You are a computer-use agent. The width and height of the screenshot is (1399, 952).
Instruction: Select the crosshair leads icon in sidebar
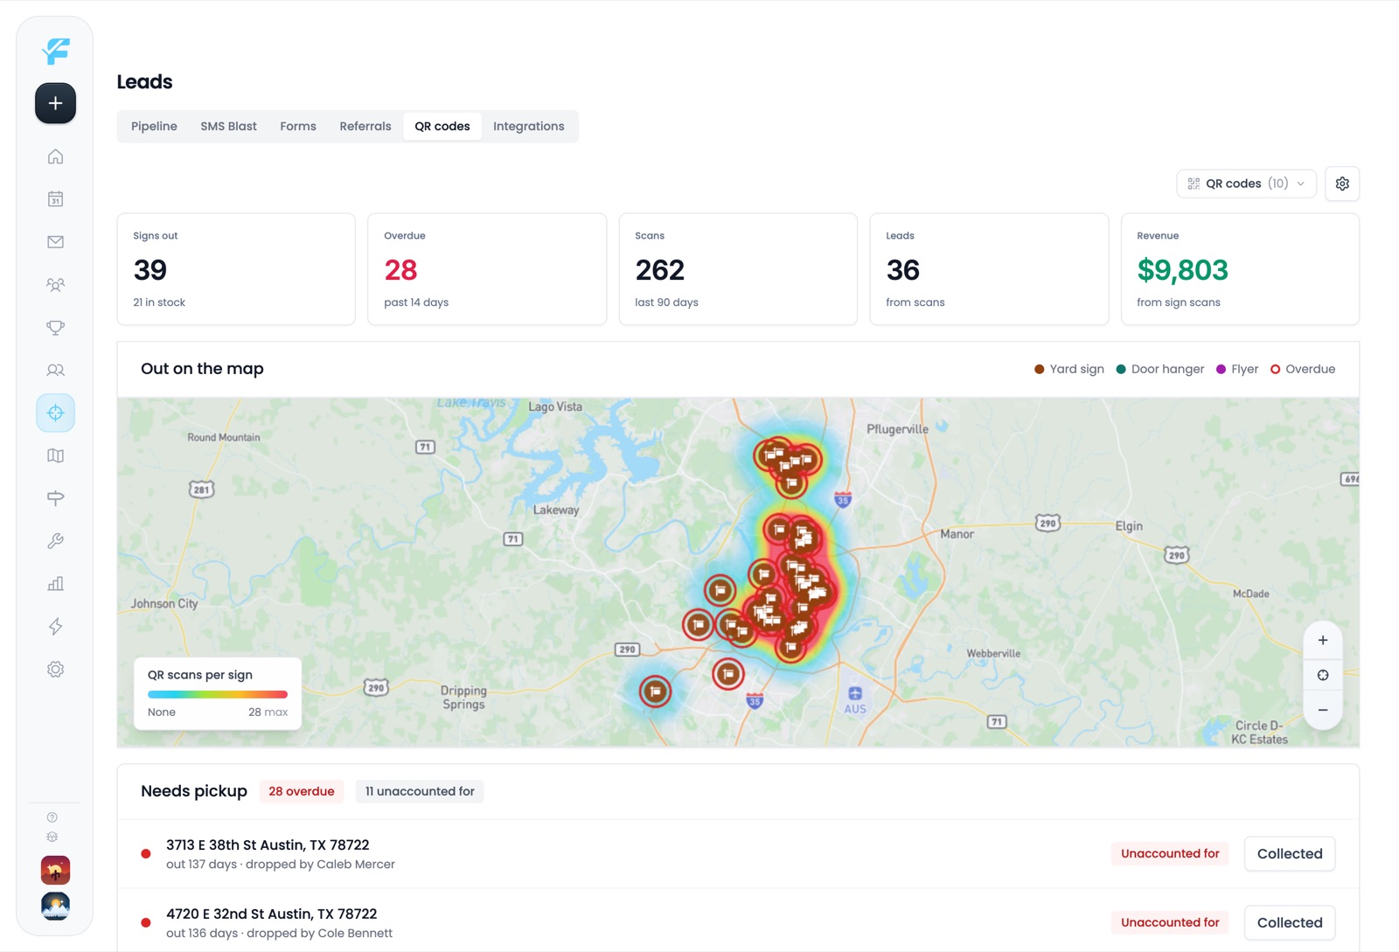pos(55,413)
